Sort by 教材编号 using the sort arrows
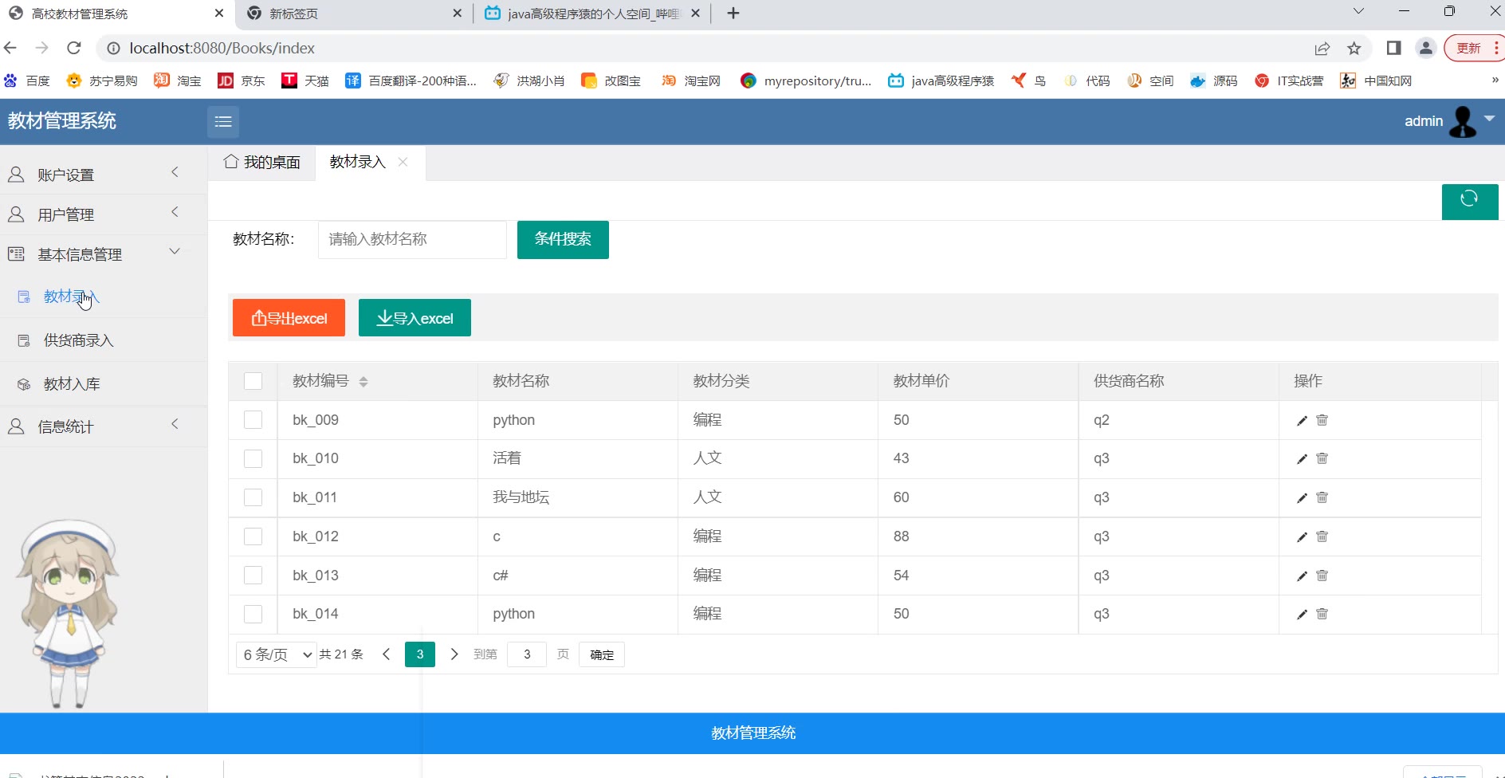This screenshot has width=1505, height=778. point(363,382)
